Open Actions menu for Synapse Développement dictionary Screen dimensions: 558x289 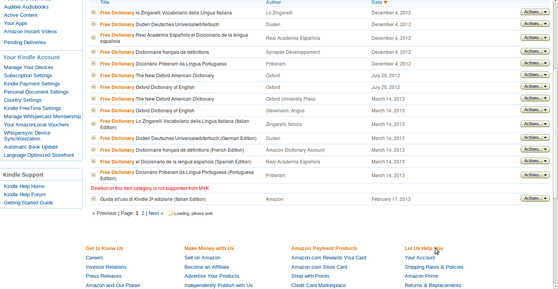[x=535, y=51]
